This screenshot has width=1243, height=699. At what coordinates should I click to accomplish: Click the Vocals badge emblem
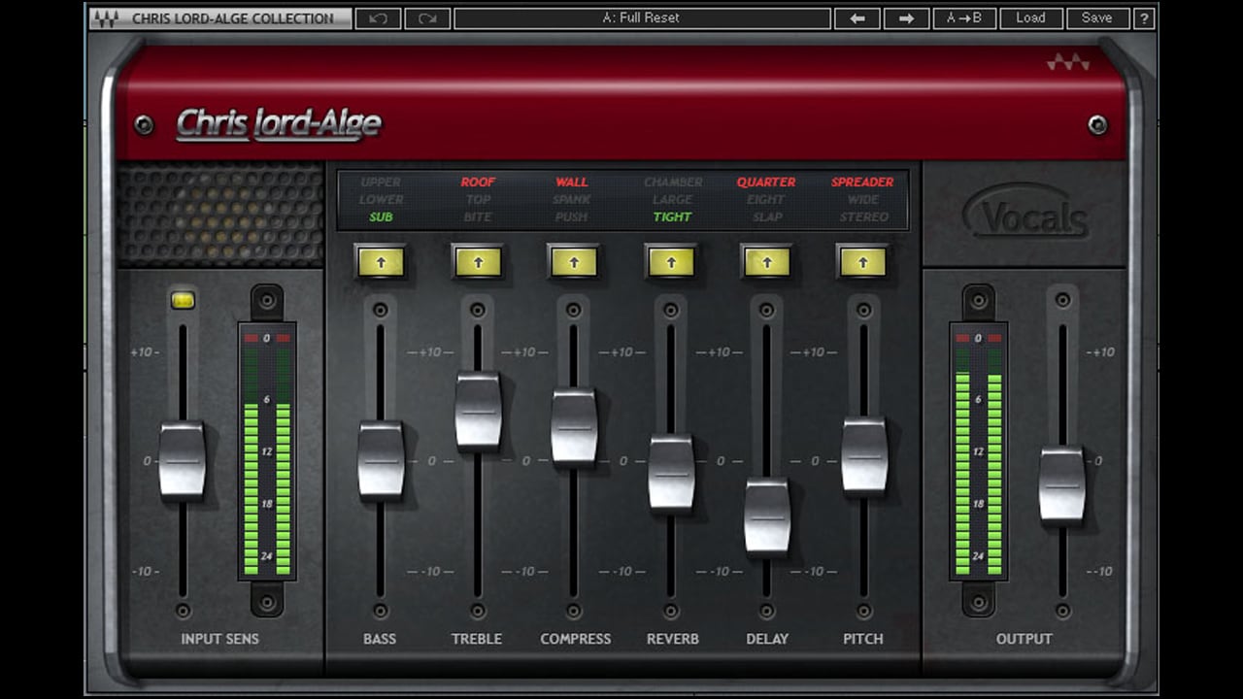(x=1025, y=214)
